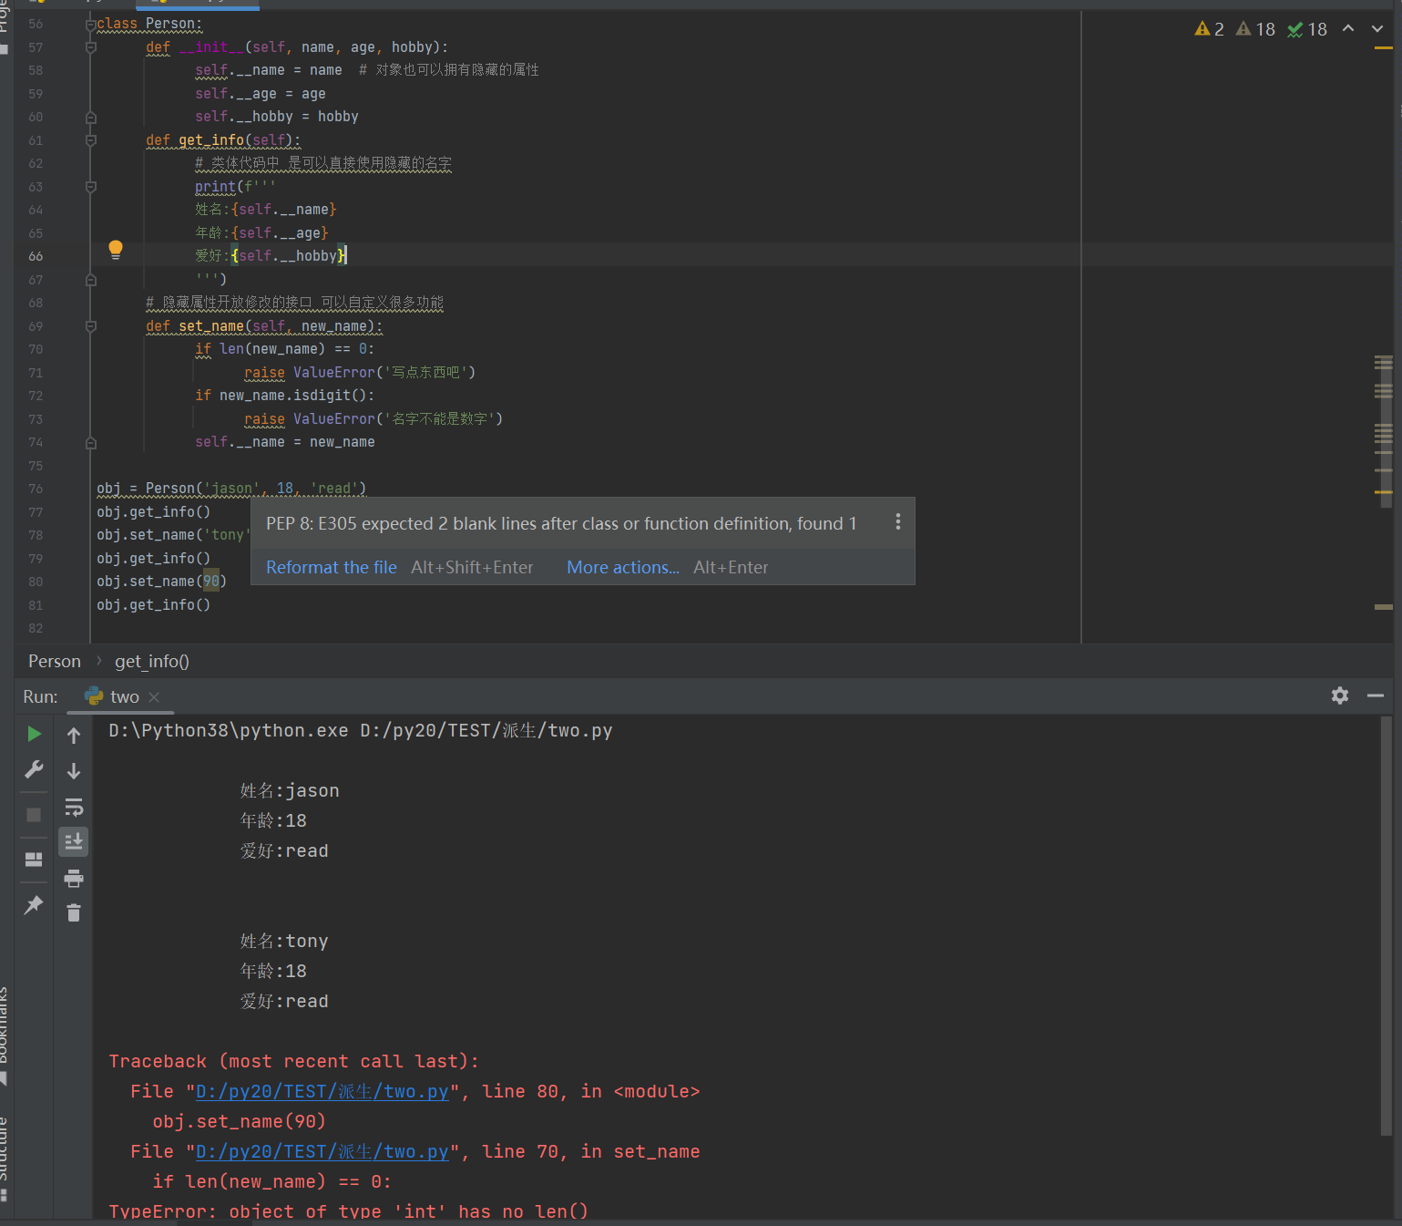
Task: Click the 'def set_name' definition text
Action: [x=264, y=326]
